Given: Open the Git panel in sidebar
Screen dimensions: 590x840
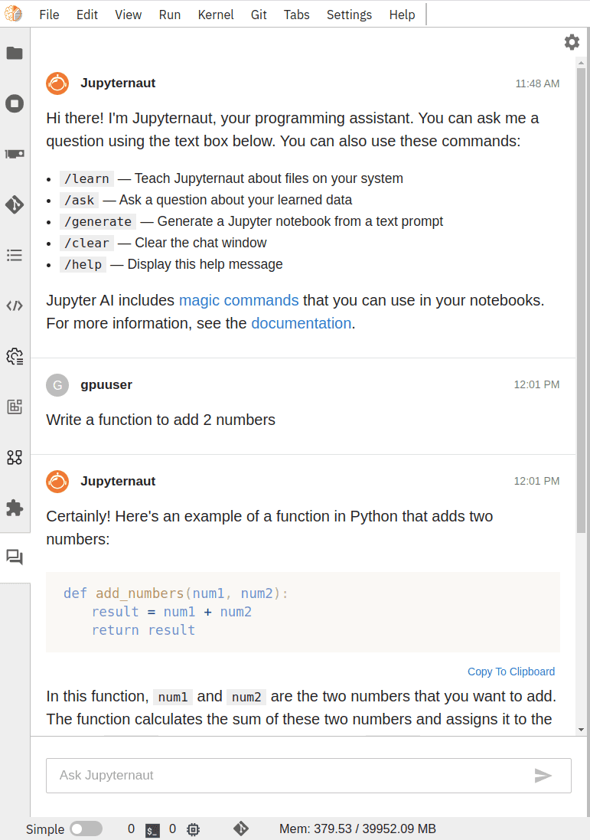Looking at the screenshot, I should [15, 204].
